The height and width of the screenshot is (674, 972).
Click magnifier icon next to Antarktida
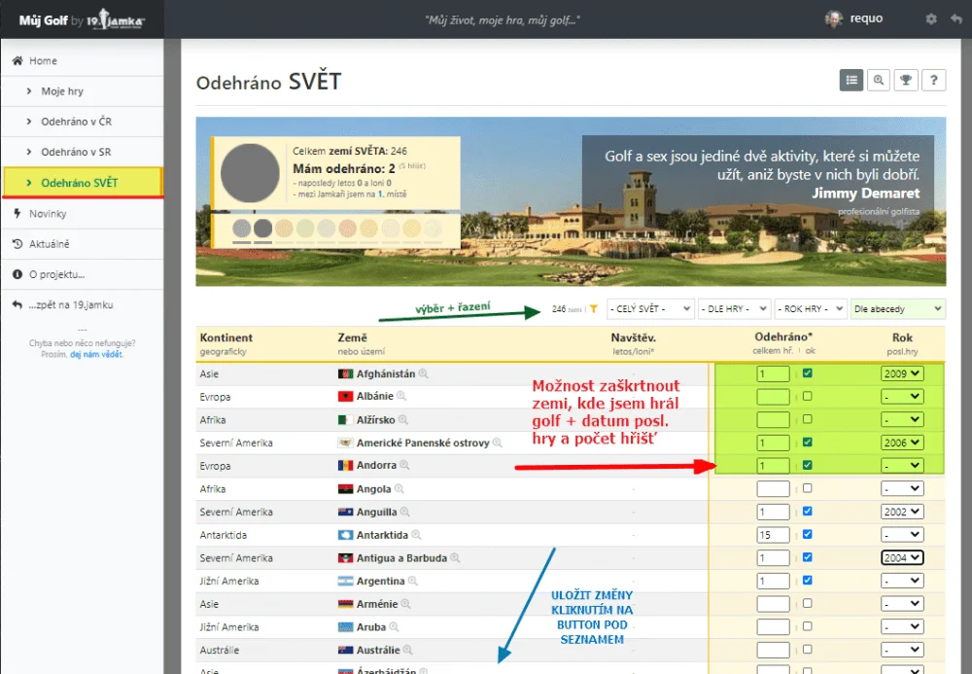click(x=416, y=535)
